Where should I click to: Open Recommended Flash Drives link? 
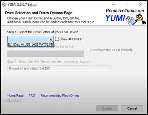coord(60,96)
